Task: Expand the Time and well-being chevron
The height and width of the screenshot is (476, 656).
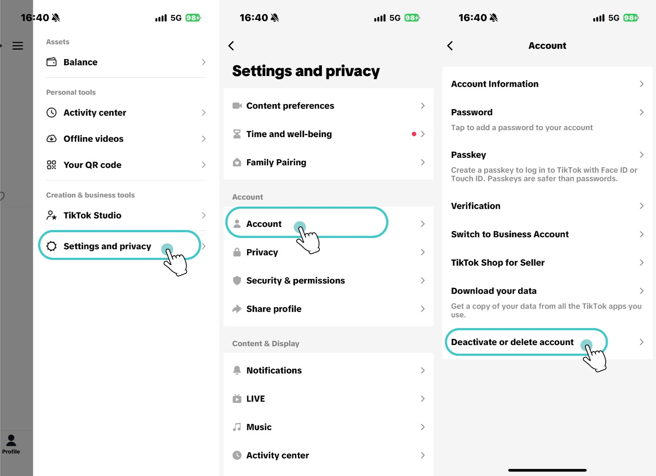Action: click(423, 134)
